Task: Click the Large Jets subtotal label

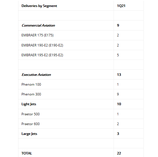Action: pyautogui.click(x=29, y=134)
